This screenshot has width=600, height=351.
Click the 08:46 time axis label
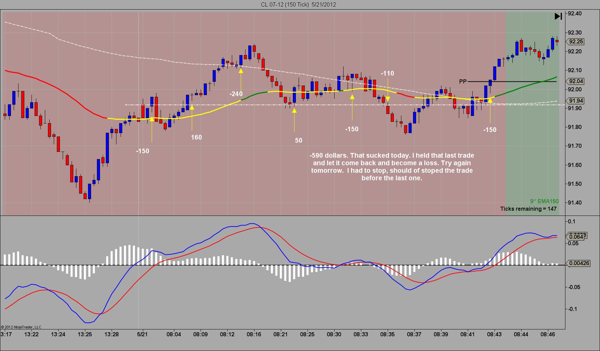click(x=548, y=334)
